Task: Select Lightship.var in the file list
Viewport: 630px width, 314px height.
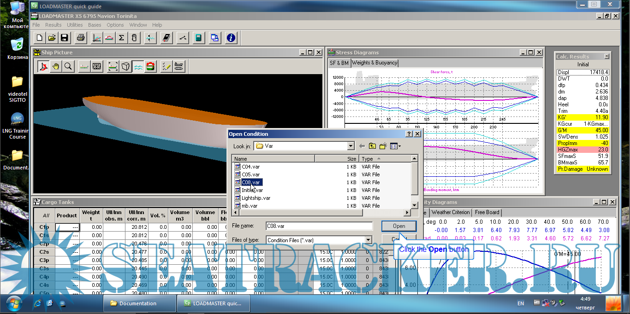Action: (x=256, y=198)
